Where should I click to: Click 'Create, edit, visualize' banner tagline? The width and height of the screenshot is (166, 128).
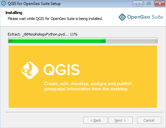[88, 86]
